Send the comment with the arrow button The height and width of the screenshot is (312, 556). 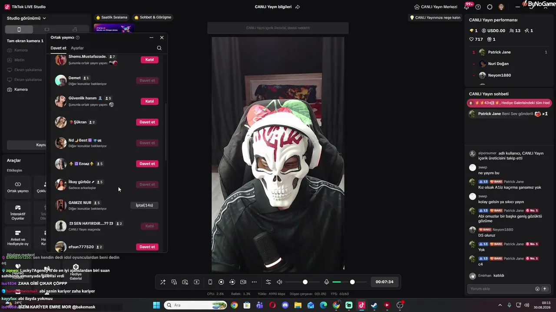[x=544, y=289]
